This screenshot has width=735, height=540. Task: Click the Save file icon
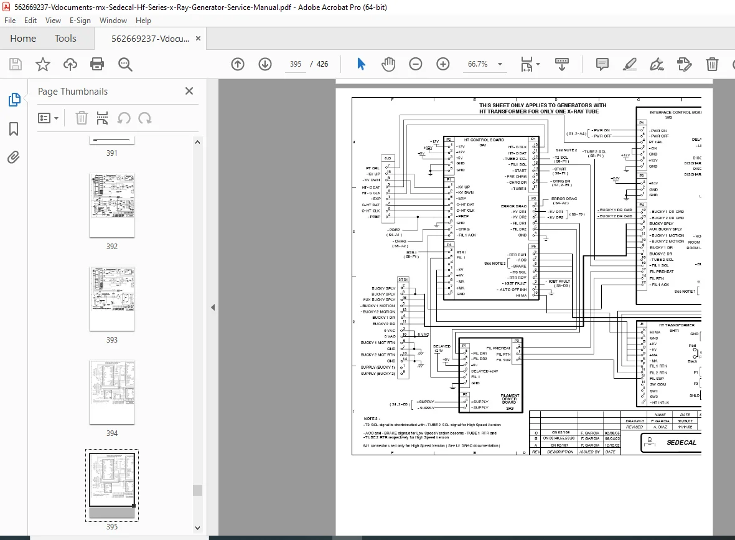pyautogui.click(x=16, y=64)
